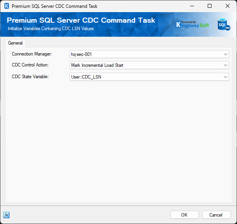Confirm settings with the OK button
This screenshot has height=224, width=237.
[185, 215]
